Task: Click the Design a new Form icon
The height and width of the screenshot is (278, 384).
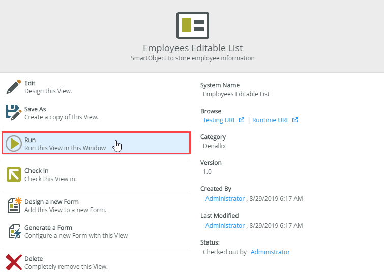Action: tap(14, 205)
